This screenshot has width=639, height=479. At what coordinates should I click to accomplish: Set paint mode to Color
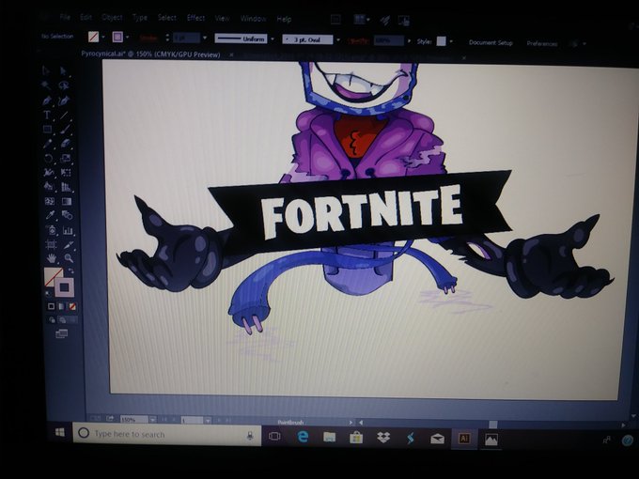(51, 306)
